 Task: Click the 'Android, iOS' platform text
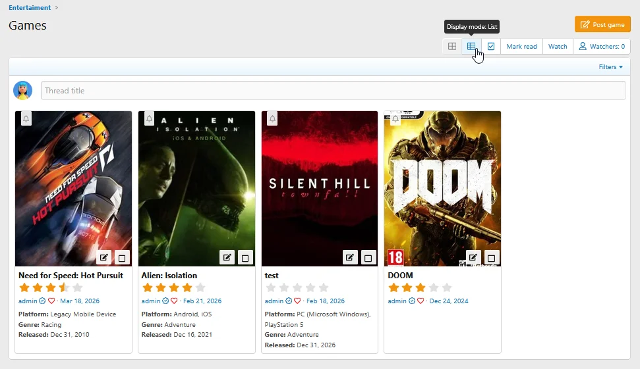[x=192, y=314]
